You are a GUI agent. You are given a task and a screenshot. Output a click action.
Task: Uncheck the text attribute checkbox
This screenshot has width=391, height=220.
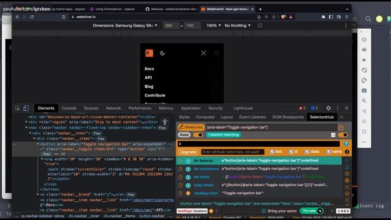[x=272, y=152]
